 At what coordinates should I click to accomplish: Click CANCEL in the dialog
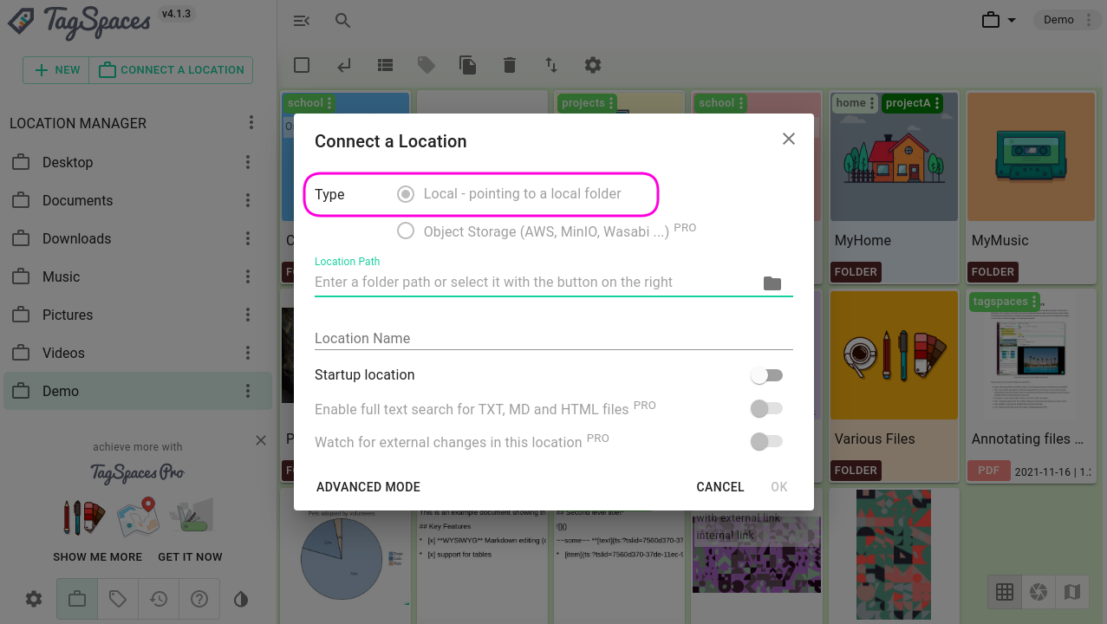(x=720, y=487)
